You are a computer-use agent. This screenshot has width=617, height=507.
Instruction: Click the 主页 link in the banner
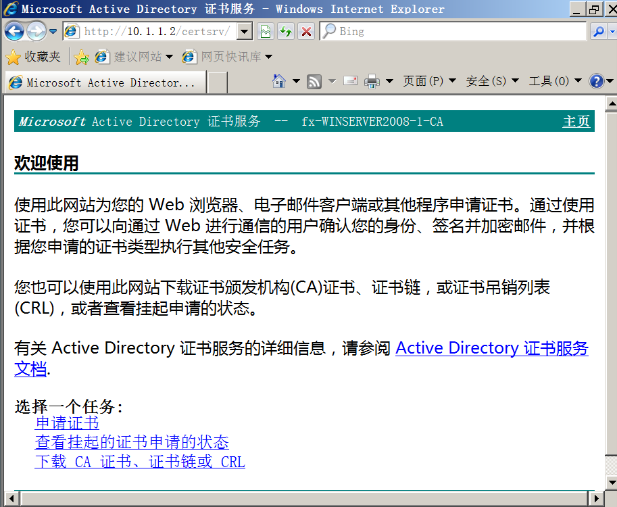coord(576,121)
